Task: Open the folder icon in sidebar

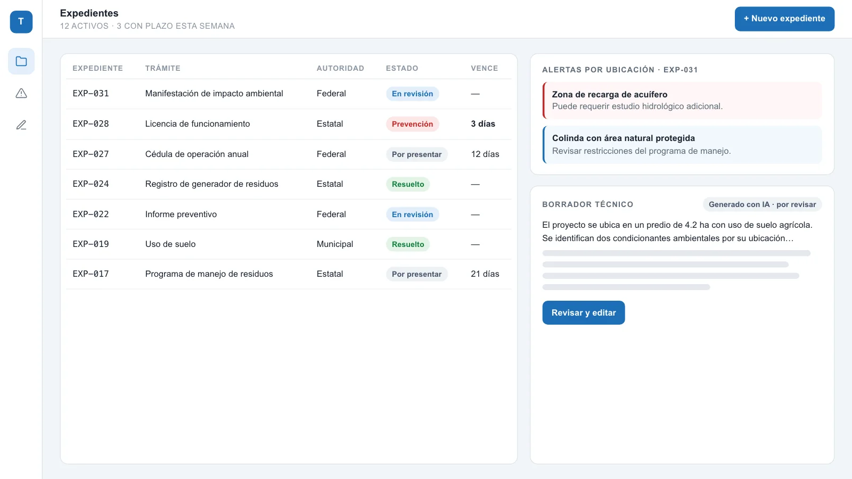Action: [21, 61]
